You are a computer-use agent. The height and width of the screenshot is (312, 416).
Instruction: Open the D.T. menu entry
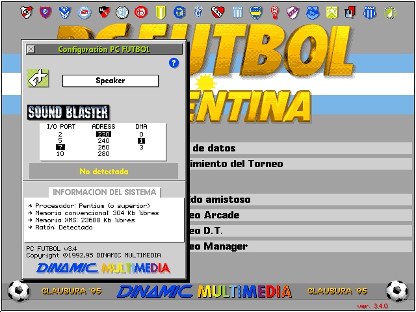tap(300, 231)
